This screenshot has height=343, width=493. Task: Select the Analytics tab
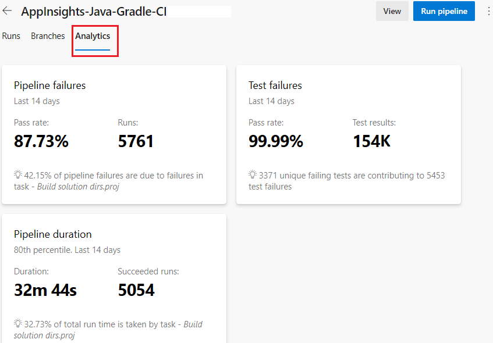click(93, 36)
